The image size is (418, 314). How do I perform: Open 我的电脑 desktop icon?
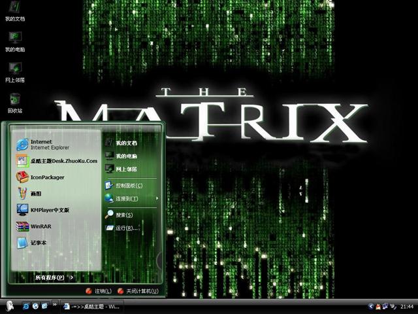tap(14, 42)
